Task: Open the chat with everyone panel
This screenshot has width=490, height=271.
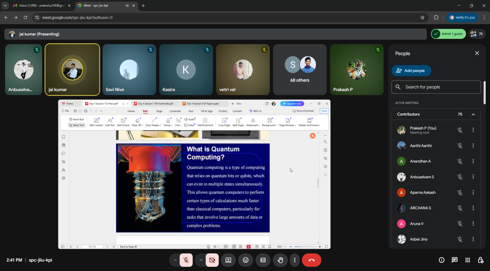Action: point(454,260)
